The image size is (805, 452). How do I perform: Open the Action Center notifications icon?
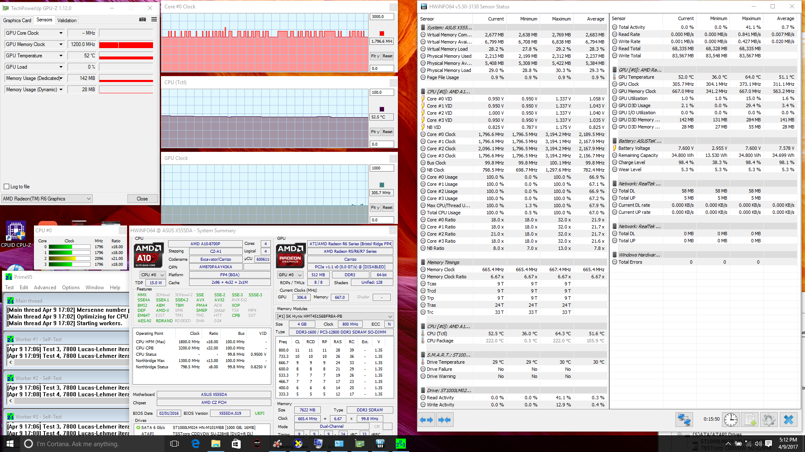[x=769, y=444]
